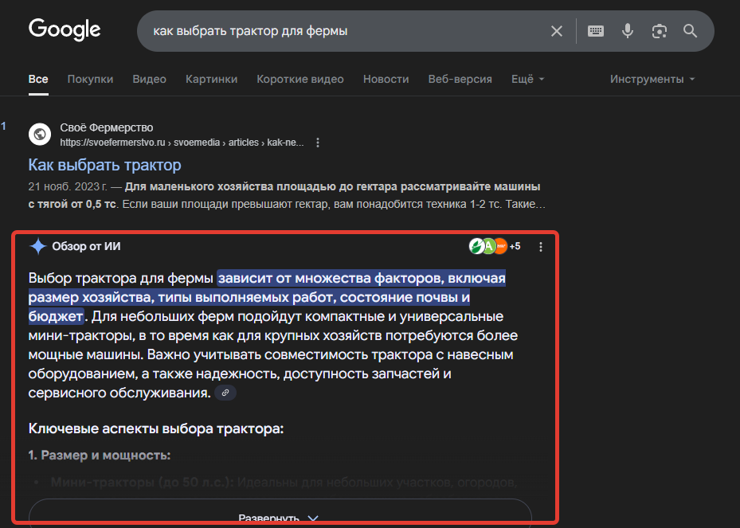This screenshot has height=528, width=740.
Task: Open Google Lens image search
Action: point(660,30)
